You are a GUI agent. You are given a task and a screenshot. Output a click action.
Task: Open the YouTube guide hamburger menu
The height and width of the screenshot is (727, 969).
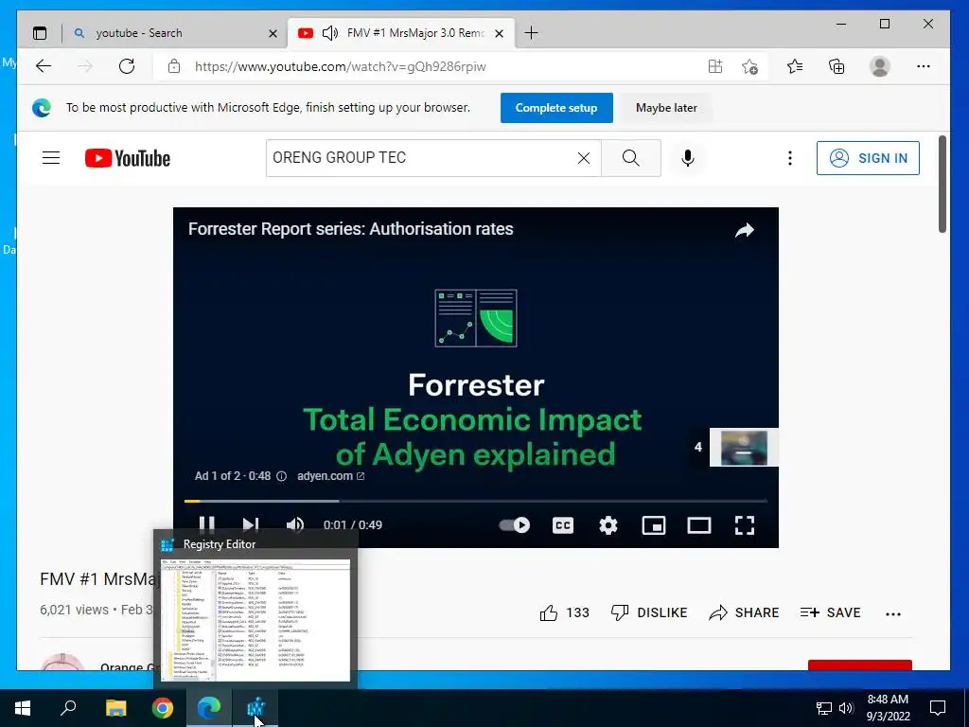[51, 158]
